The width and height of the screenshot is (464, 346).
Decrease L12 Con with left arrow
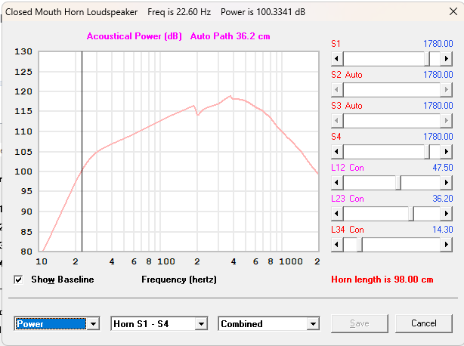tap(337, 183)
